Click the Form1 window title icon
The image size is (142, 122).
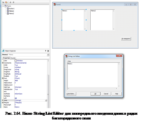55,4
